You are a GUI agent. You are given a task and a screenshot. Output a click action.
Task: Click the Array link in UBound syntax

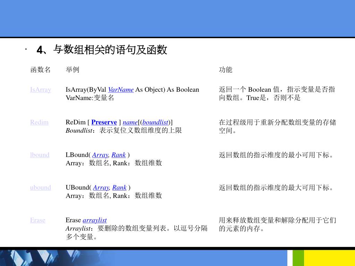coord(101,187)
